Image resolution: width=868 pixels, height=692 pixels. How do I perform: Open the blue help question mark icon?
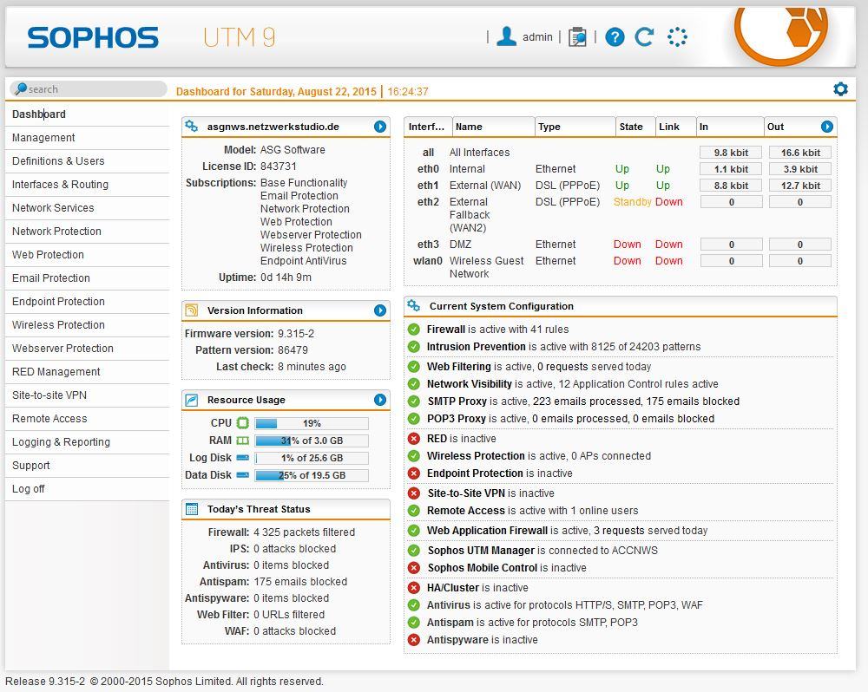[615, 37]
